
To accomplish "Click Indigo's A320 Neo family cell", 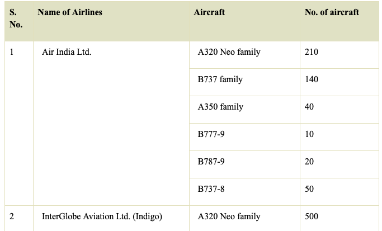I will [229, 216].
